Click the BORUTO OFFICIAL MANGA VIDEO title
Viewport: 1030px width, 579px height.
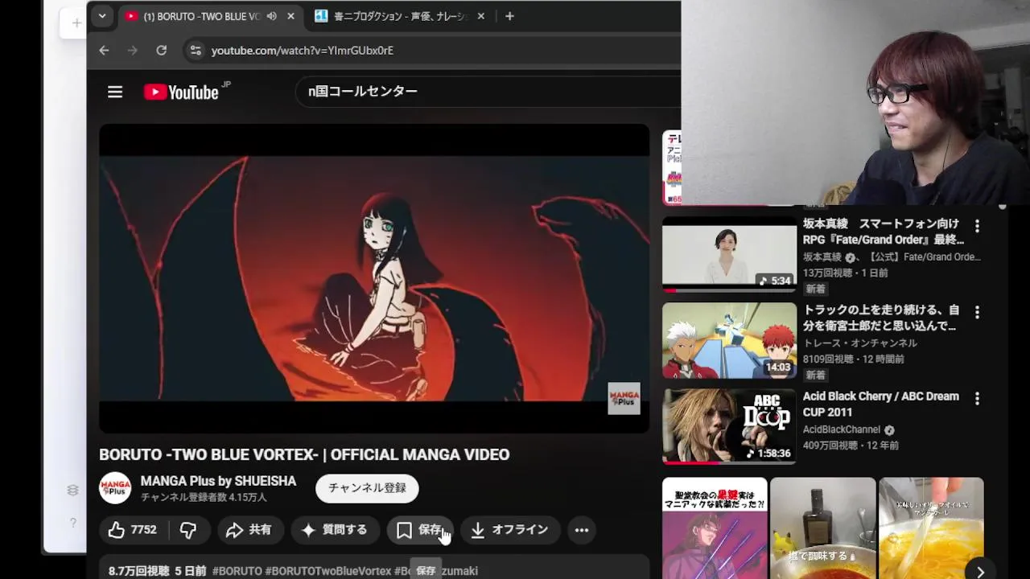pos(304,454)
